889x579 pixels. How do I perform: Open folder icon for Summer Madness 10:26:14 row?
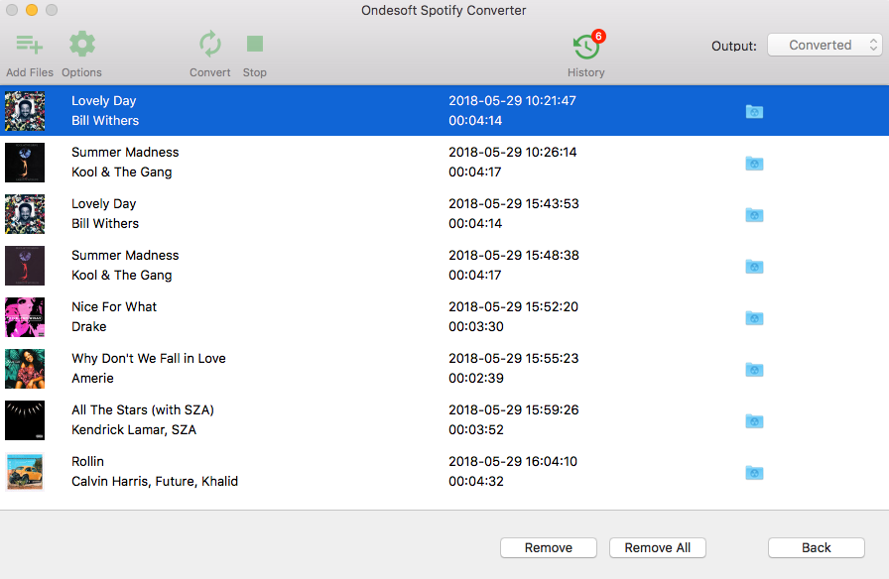(754, 164)
